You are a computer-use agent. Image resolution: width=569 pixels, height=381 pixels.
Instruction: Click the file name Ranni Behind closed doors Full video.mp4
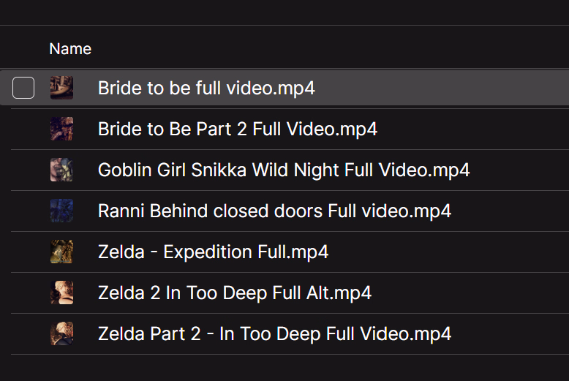tap(274, 211)
